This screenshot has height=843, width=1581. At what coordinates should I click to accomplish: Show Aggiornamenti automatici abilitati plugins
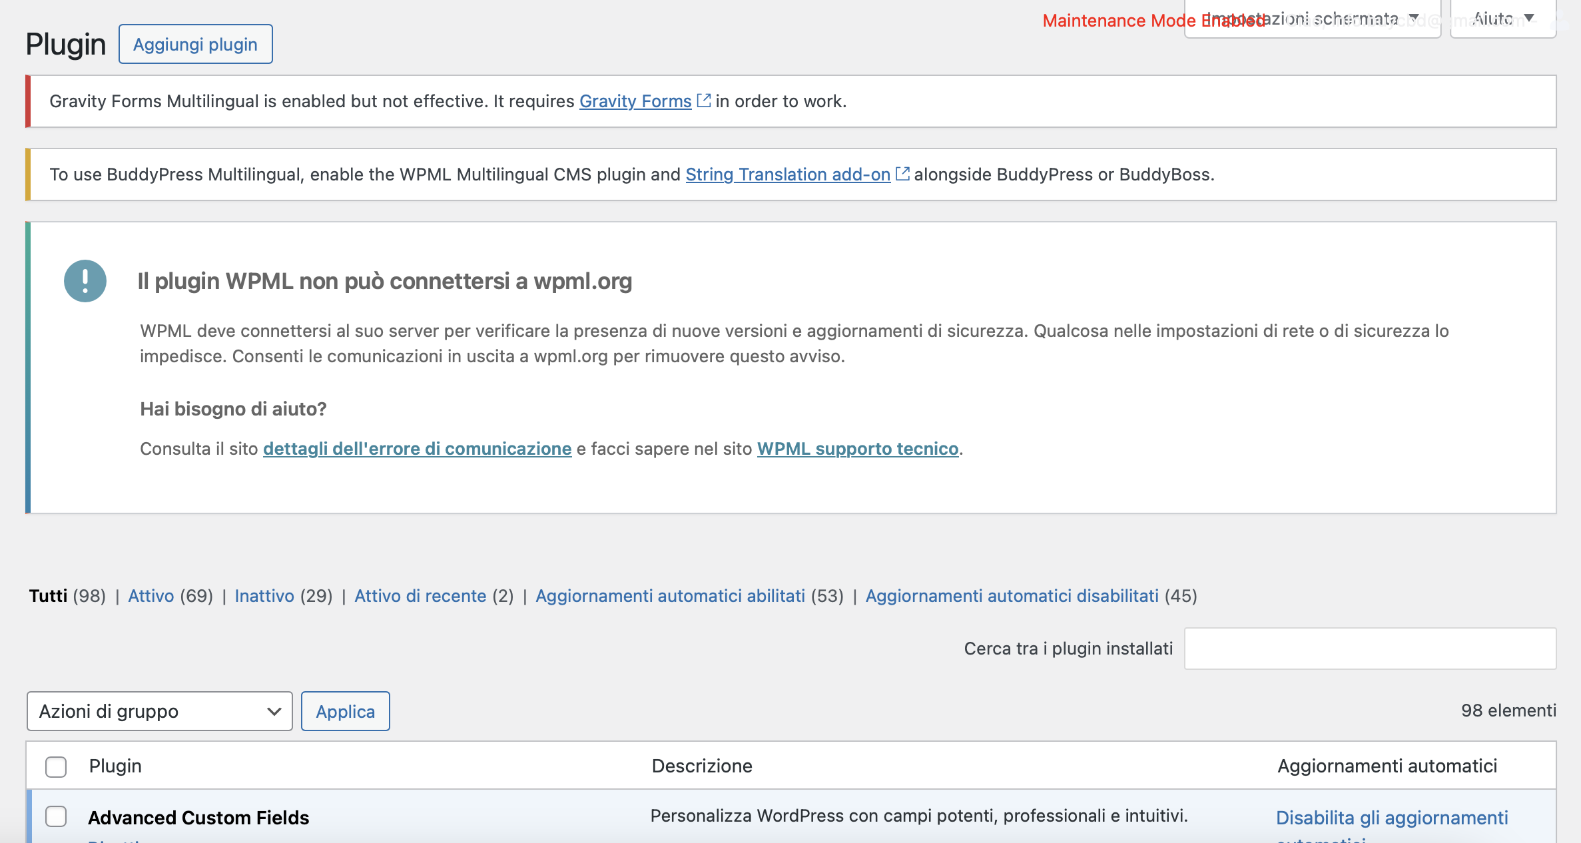coord(671,596)
